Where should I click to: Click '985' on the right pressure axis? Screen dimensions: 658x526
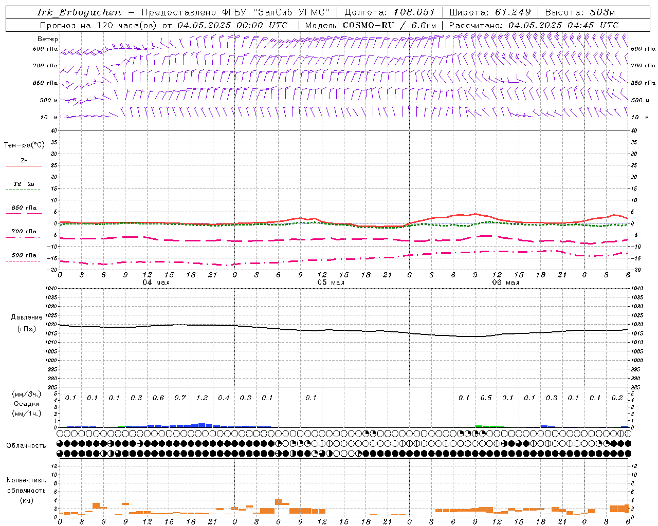[636, 387]
